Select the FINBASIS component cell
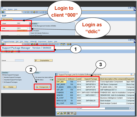 tap(61, 93)
